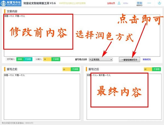Click inside the 文章内容 text area

pyautogui.click(x=82, y=35)
